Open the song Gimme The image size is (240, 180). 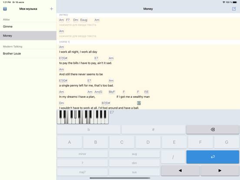coord(28,27)
